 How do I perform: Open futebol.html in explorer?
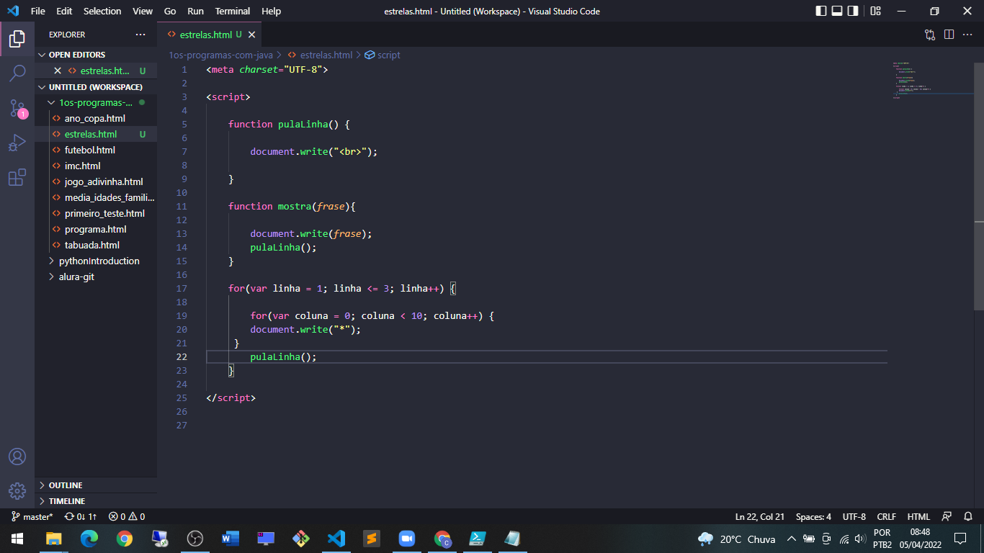point(96,150)
